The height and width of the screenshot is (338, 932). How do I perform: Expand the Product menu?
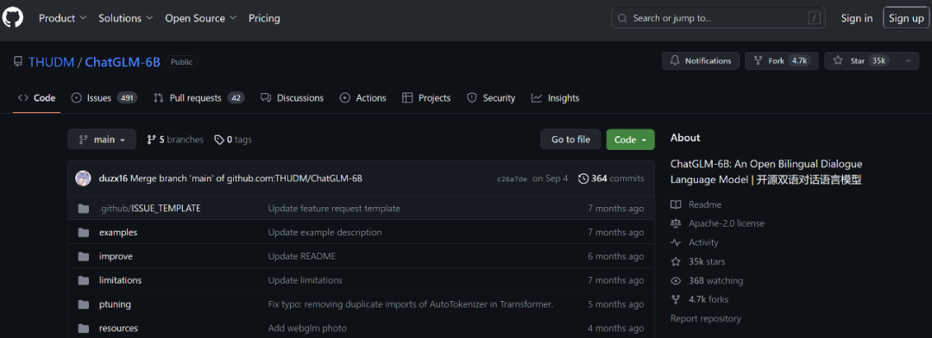62,18
